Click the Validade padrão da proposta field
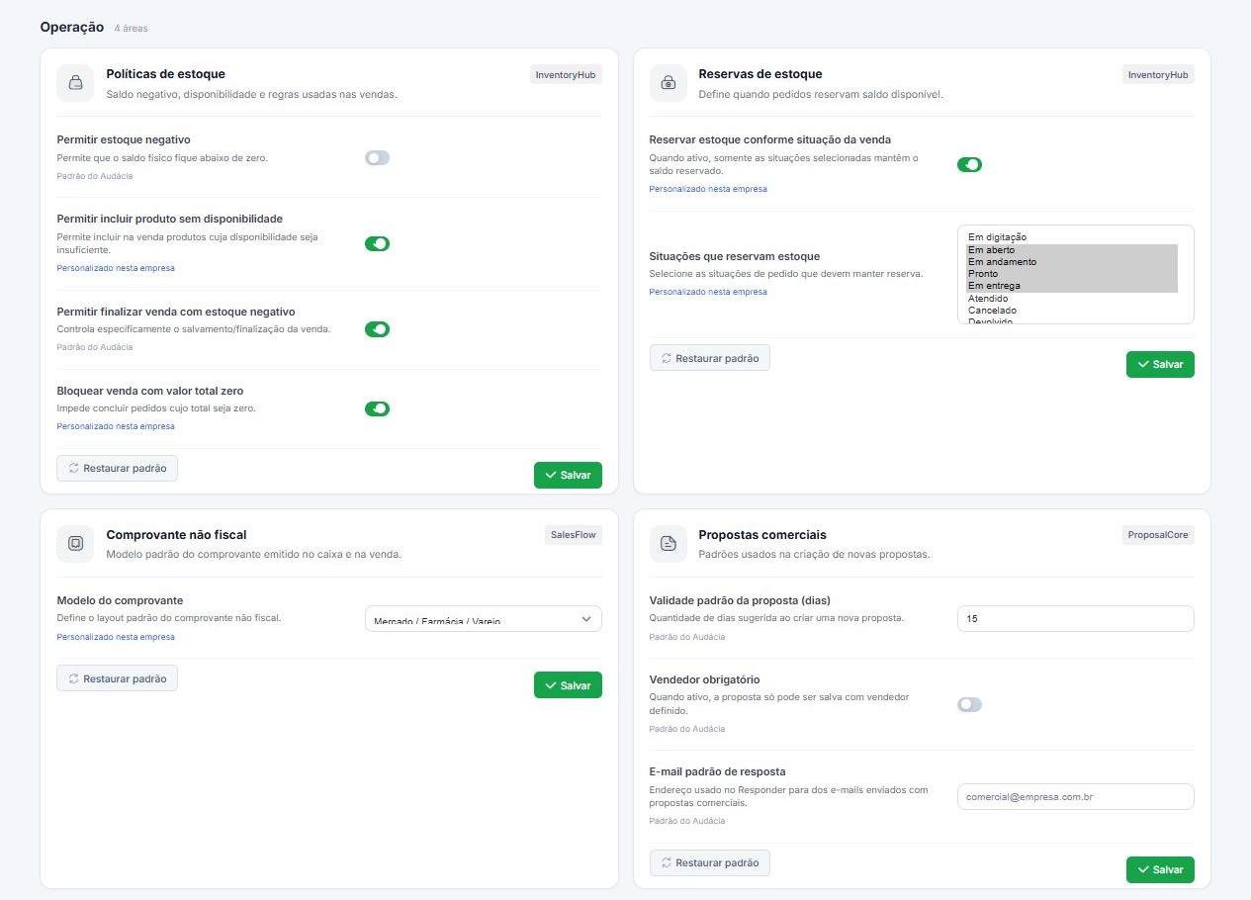The width and height of the screenshot is (1251, 900). pos(1076,618)
